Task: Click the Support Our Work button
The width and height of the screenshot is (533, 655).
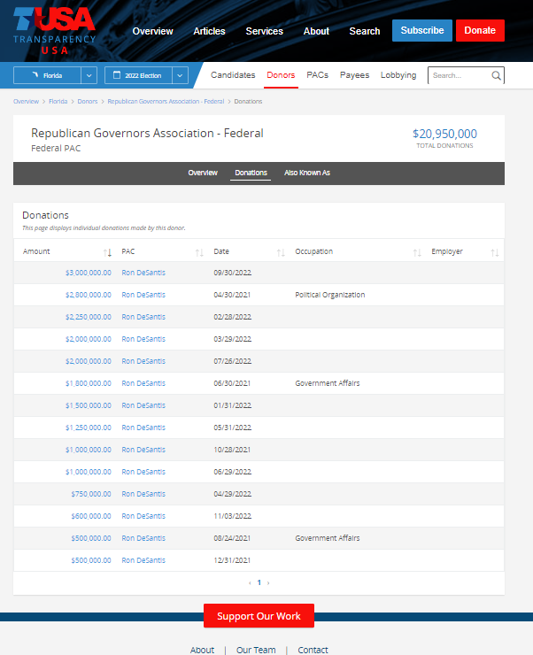Action: pyautogui.click(x=259, y=616)
